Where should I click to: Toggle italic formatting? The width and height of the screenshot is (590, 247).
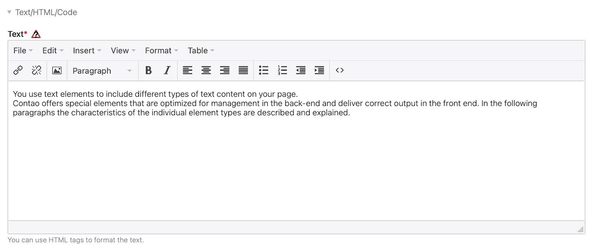pyautogui.click(x=167, y=70)
